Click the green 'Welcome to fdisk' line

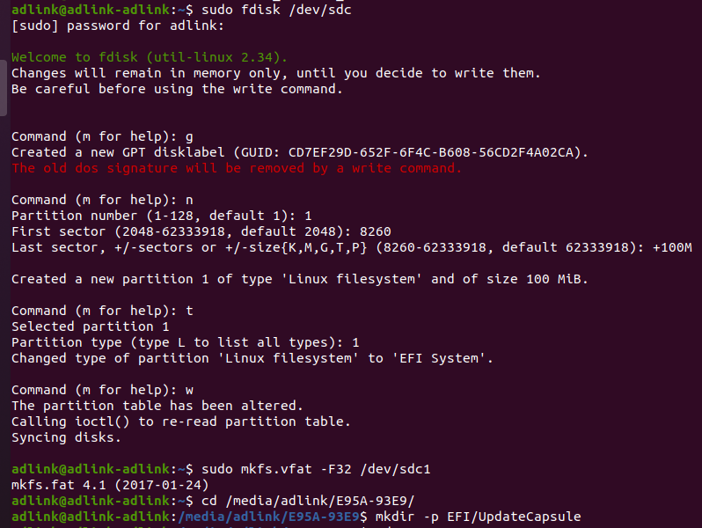pyautogui.click(x=150, y=57)
